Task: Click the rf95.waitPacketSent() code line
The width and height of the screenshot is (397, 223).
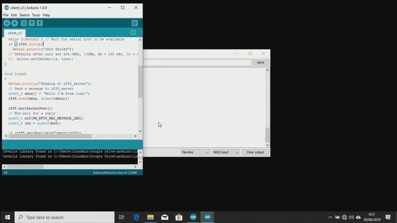Action: (30, 108)
